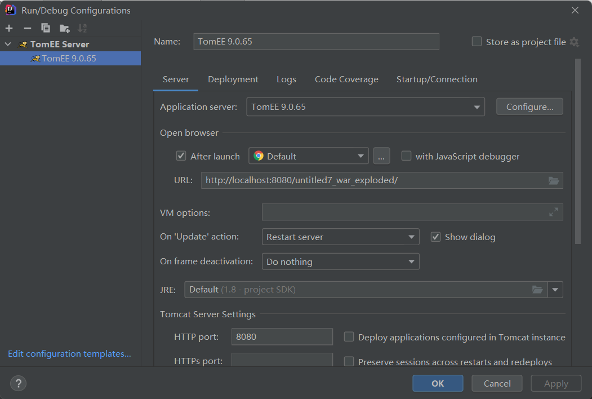Open On 'Update' action dropdown
Screen dimensions: 592x399
coord(341,237)
